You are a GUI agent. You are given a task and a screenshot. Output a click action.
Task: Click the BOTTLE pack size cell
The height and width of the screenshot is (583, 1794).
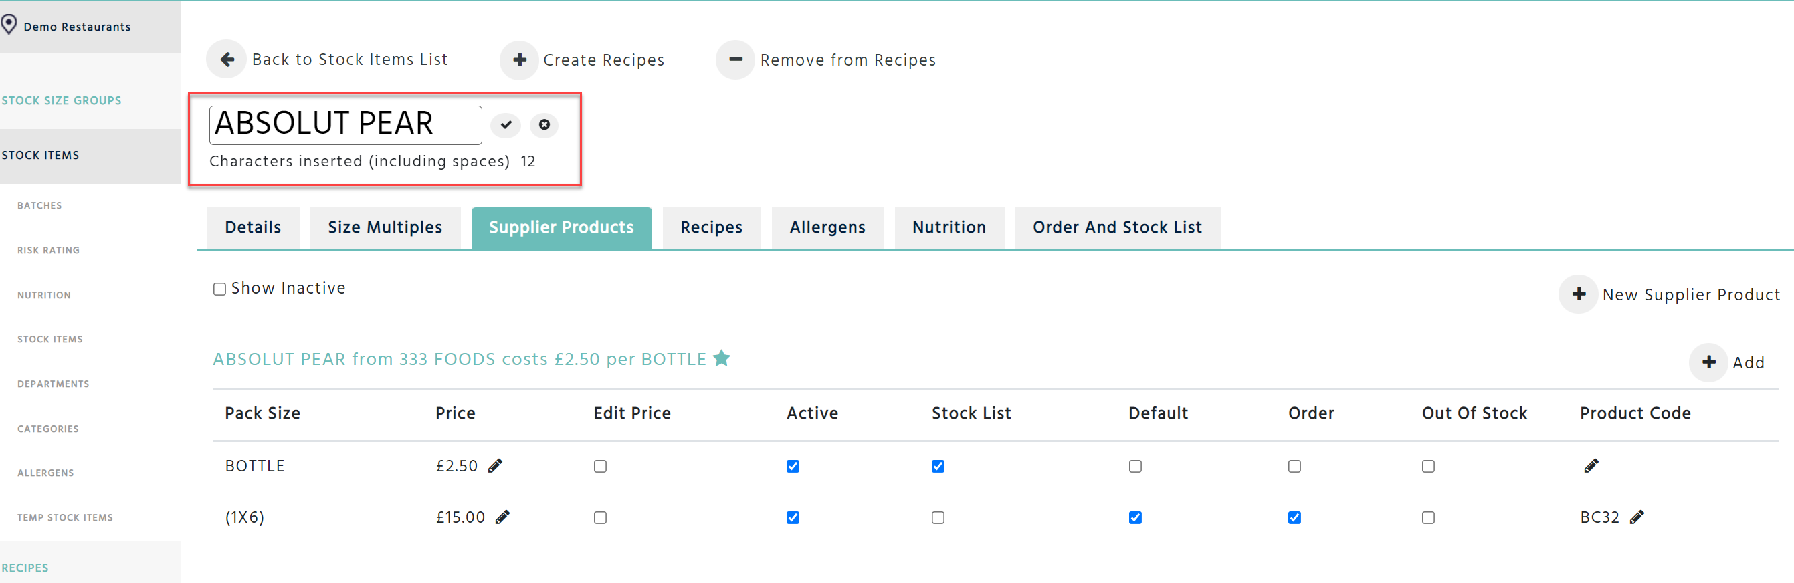click(255, 466)
